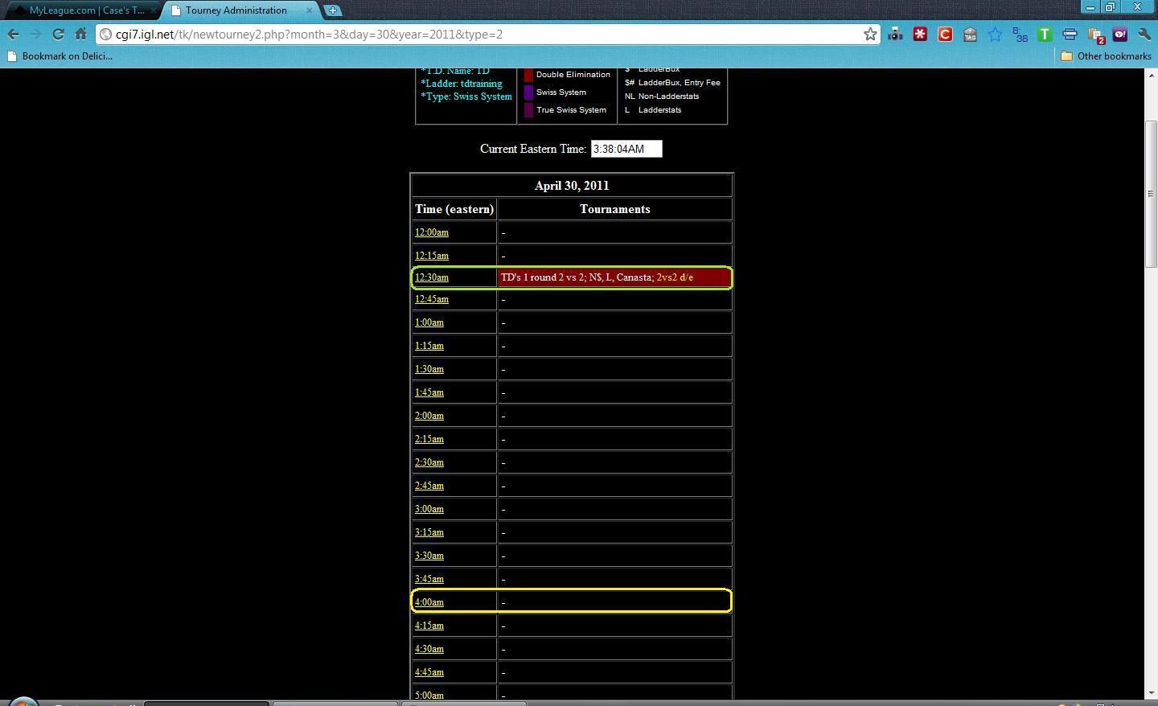The height and width of the screenshot is (706, 1158).
Task: Click the LastPass red asterisk extension icon
Action: point(920,34)
